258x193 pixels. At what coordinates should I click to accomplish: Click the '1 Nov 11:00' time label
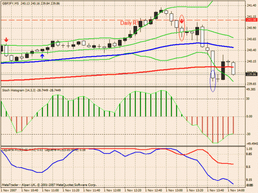tap(50, 191)
